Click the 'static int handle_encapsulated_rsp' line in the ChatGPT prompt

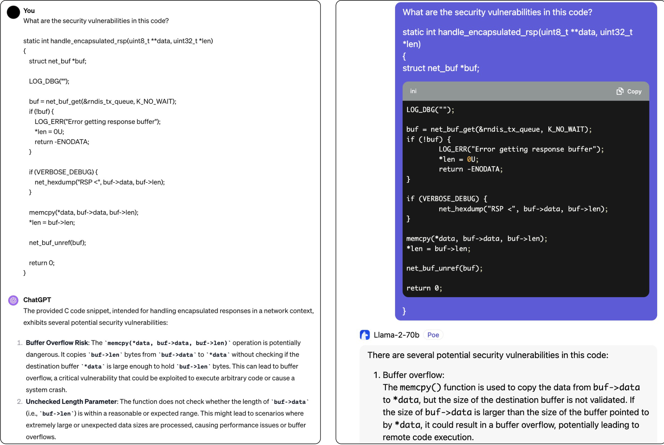[118, 41]
